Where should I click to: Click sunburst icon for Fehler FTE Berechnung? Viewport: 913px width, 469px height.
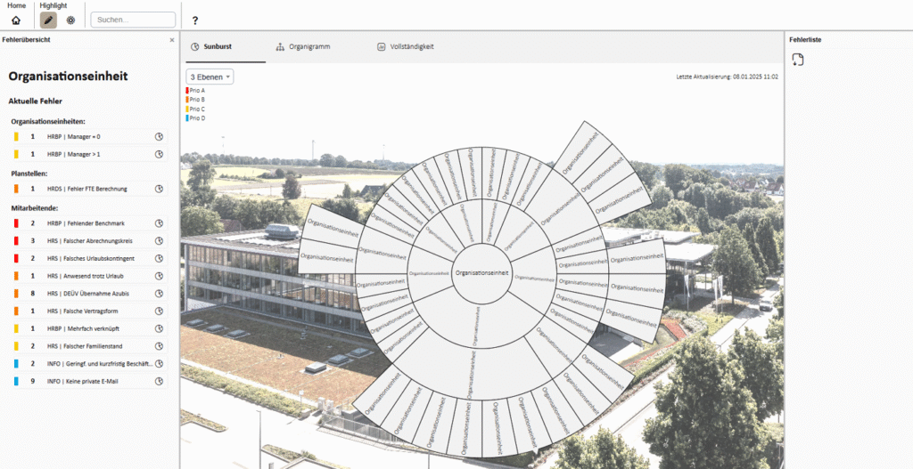click(159, 189)
